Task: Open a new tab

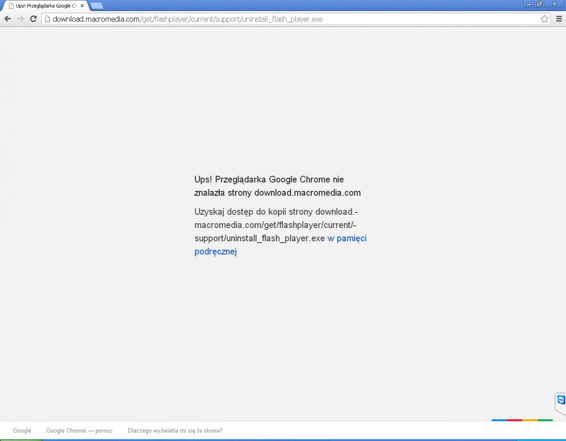Action: tap(97, 6)
